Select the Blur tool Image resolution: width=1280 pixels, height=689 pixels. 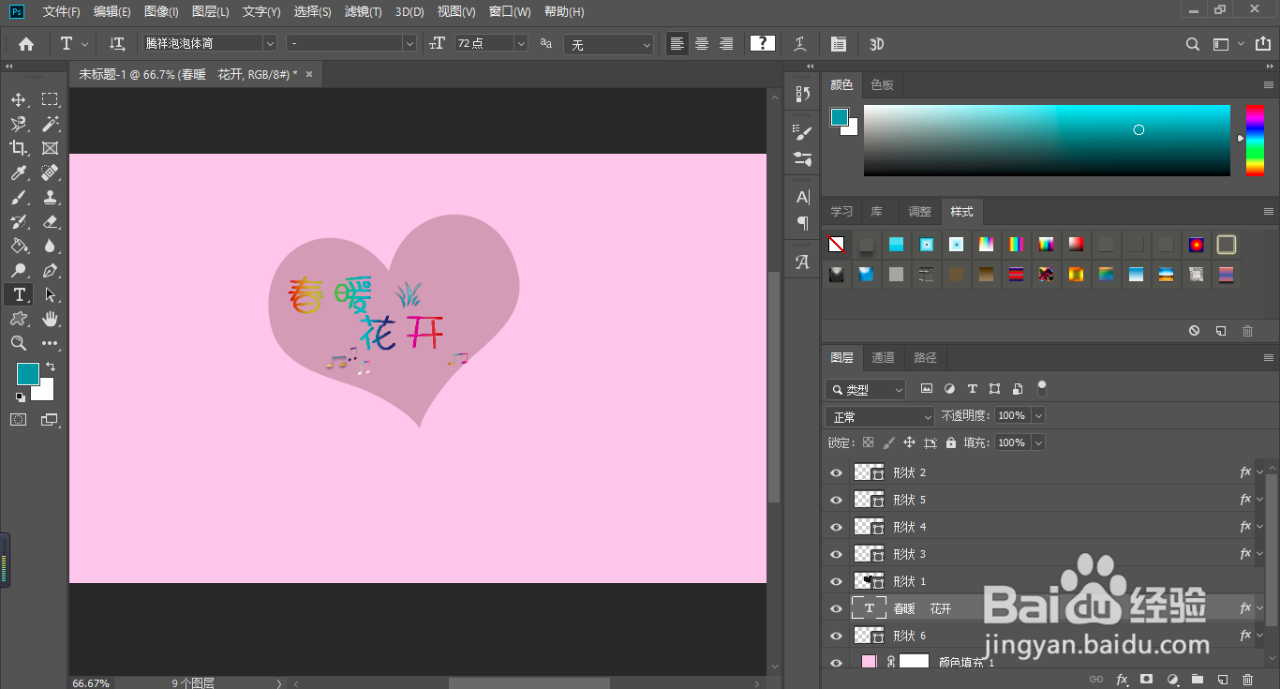point(50,246)
